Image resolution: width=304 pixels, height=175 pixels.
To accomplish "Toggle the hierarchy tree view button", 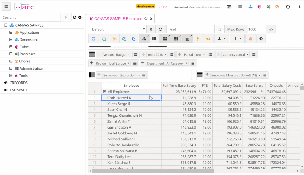I will pyautogui.click(x=144, y=39).
